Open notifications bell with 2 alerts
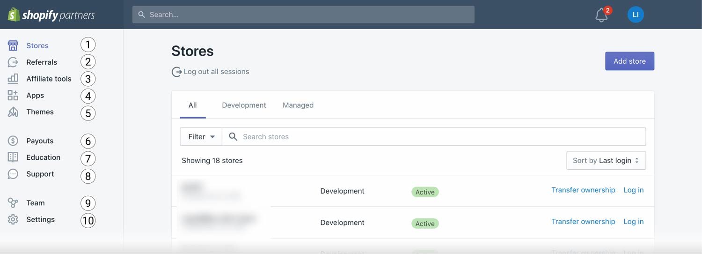Screen dimensions: 702x254 [602, 15]
